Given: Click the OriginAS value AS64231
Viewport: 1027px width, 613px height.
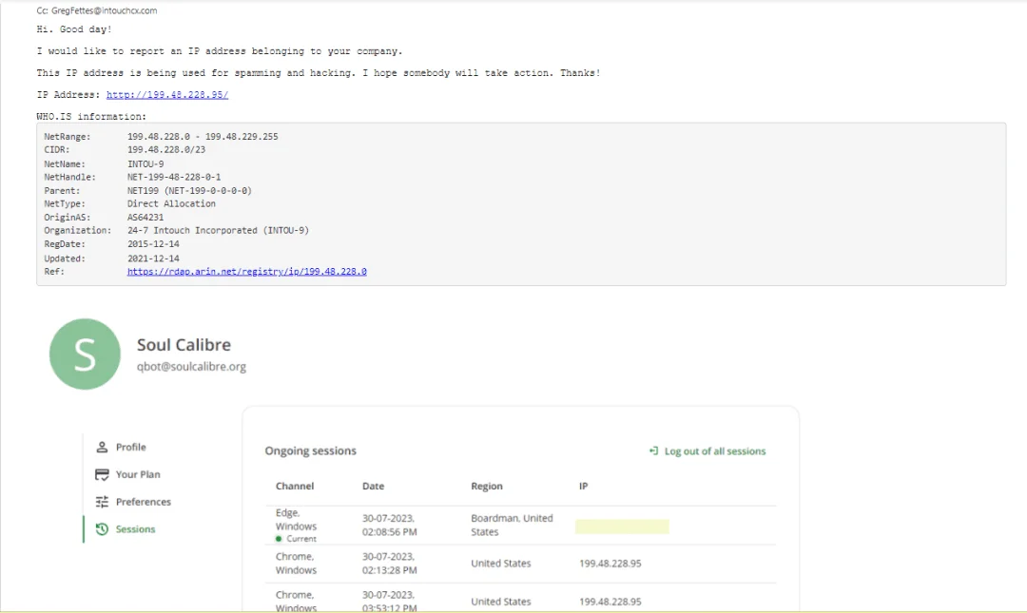Looking at the screenshot, I should coord(145,218).
